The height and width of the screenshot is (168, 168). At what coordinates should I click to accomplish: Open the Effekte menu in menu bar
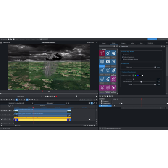28,39
